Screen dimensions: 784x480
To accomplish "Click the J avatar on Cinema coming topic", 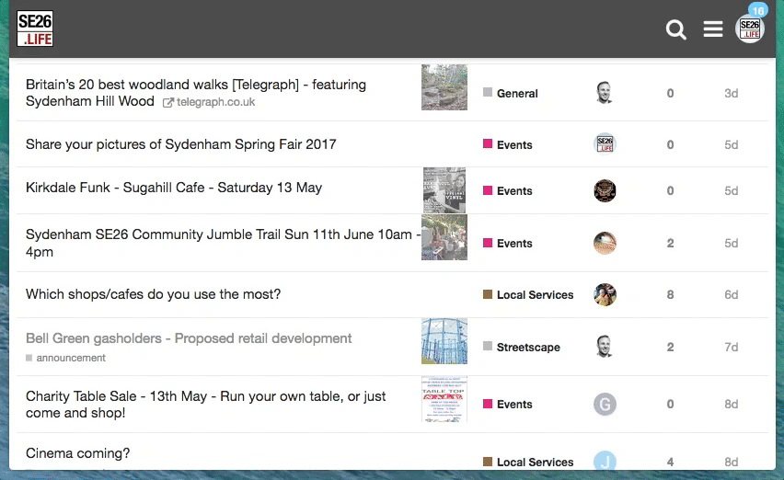I will click(605, 461).
